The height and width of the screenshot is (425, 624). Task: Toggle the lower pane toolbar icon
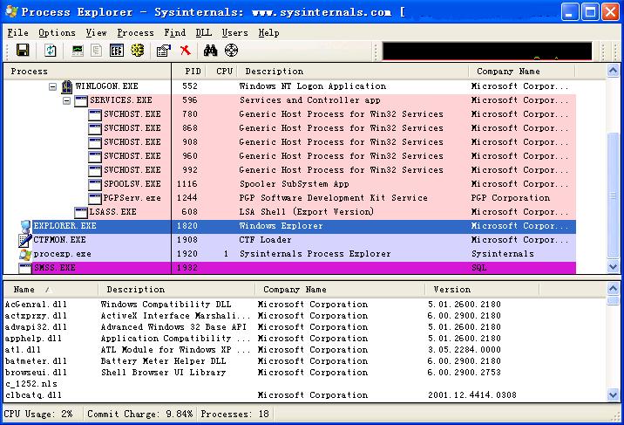tap(116, 51)
